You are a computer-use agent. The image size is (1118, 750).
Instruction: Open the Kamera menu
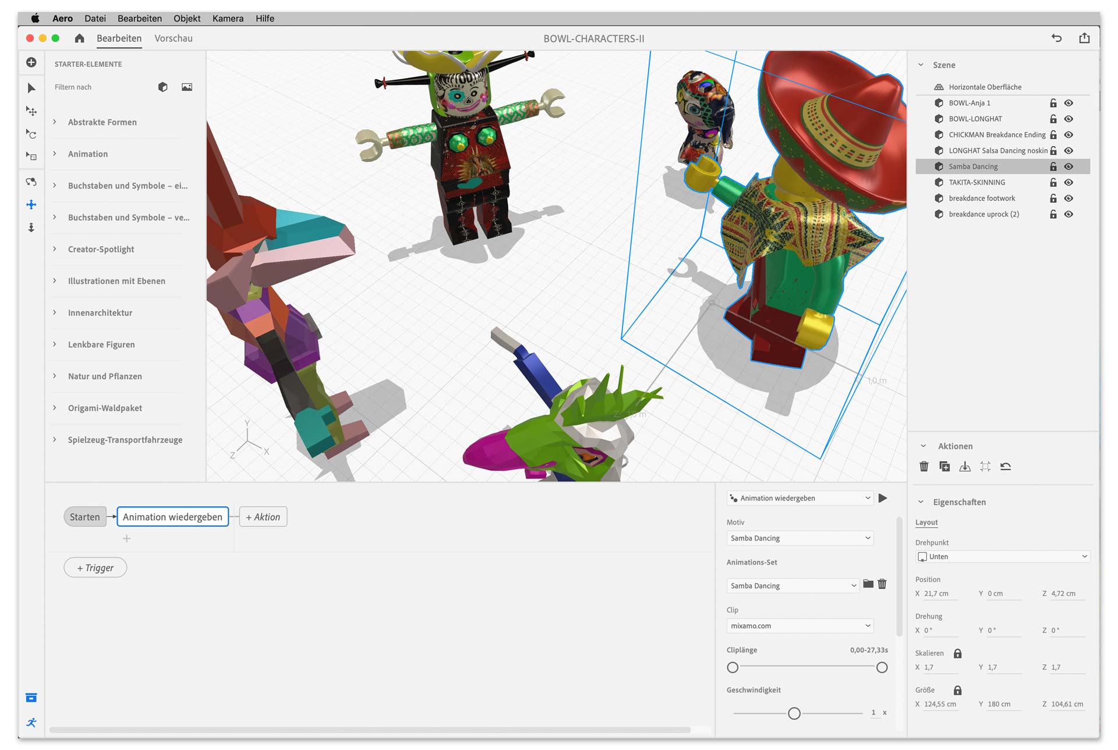point(228,18)
